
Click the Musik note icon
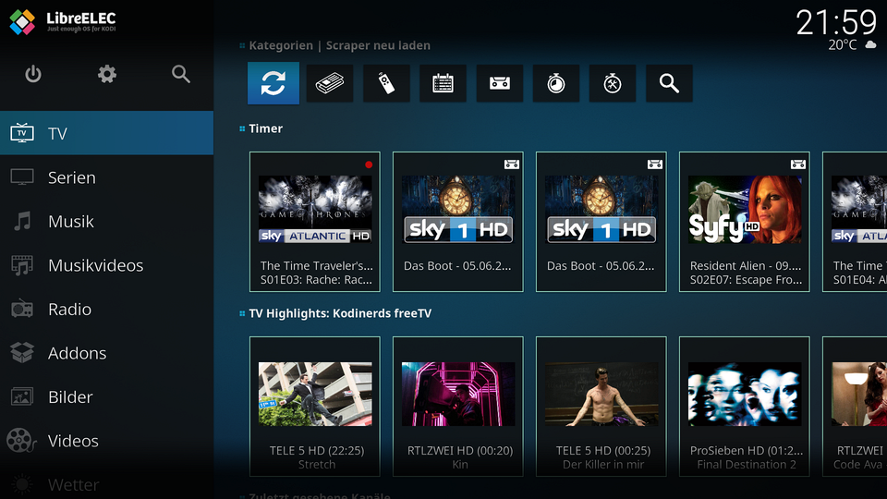22,221
